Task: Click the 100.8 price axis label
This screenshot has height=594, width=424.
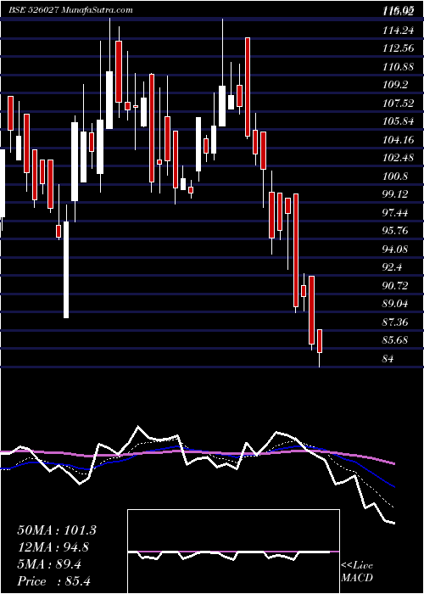Action: coord(395,177)
